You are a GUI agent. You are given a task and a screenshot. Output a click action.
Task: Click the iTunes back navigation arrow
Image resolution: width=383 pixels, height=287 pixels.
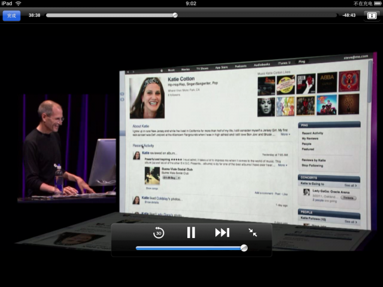tap(127, 72)
